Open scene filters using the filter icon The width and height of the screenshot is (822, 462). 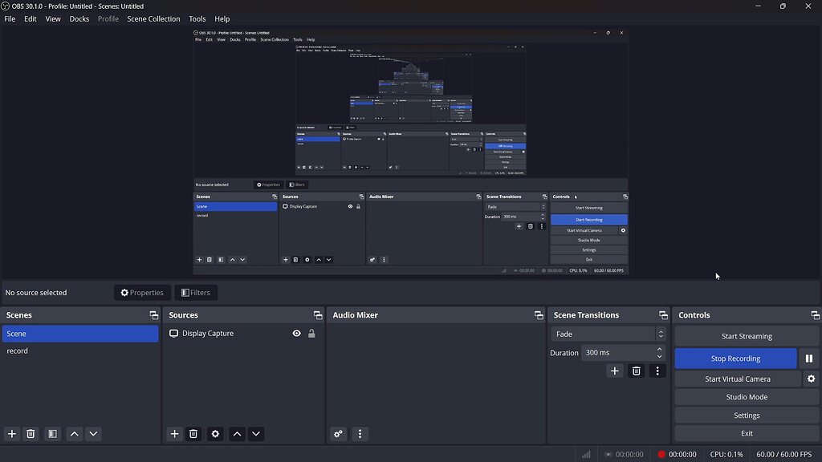tap(52, 434)
